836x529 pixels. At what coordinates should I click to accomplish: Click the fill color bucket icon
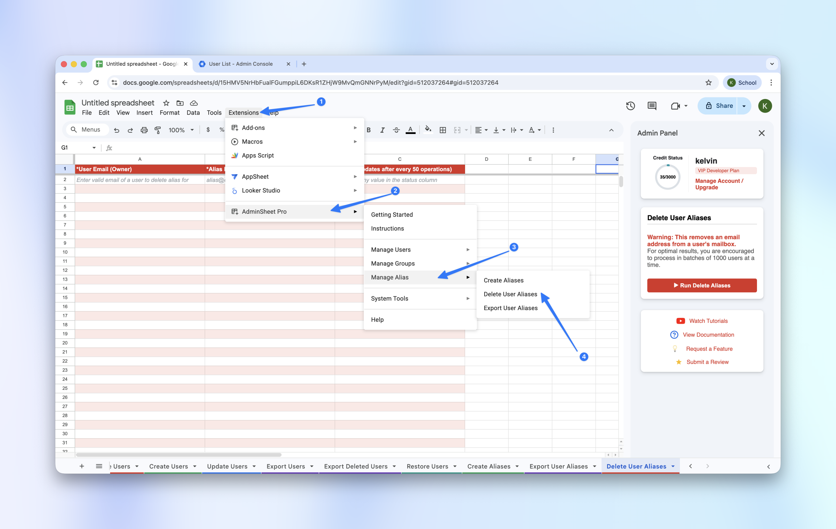point(428,130)
